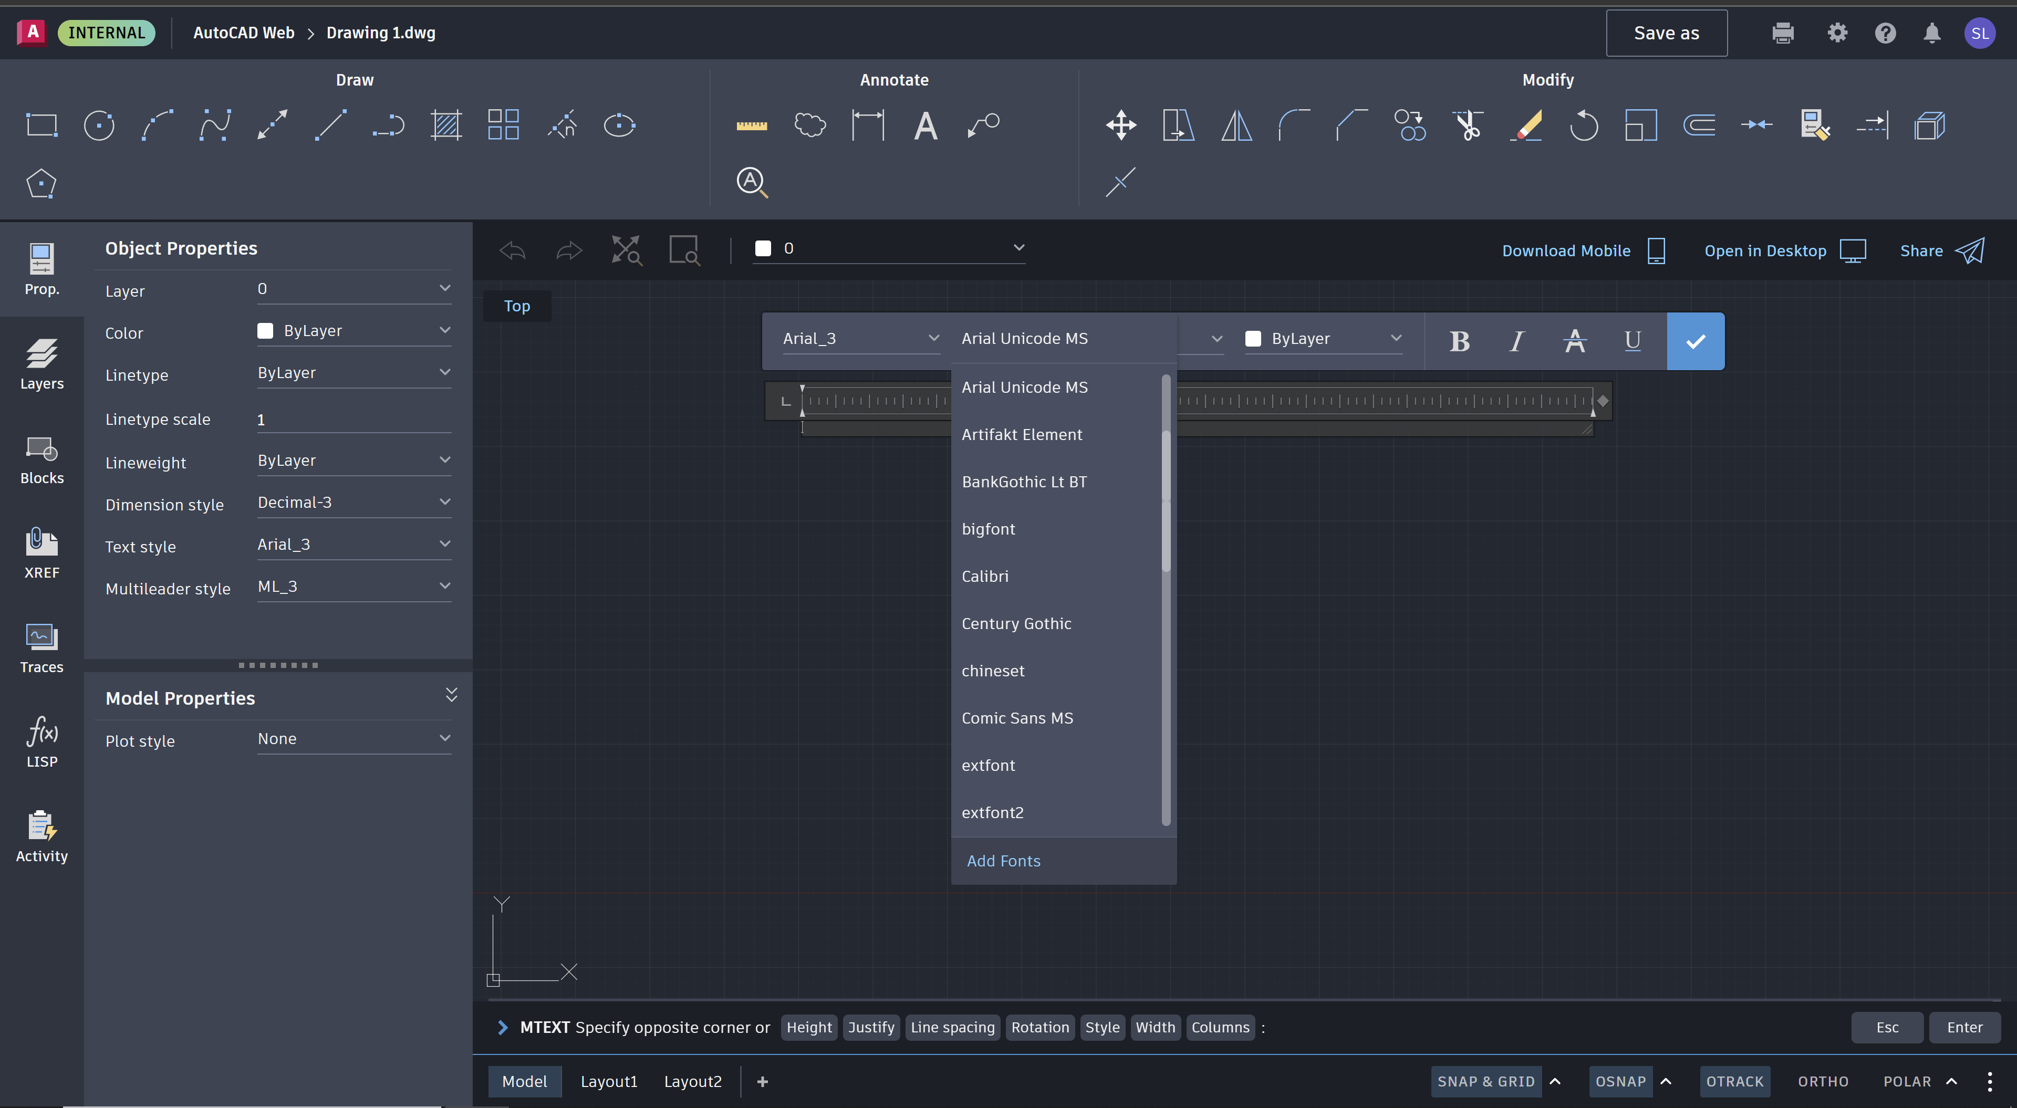The image size is (2017, 1108).
Task: Activate the Revision Cloud annotation tool
Action: [x=809, y=124]
